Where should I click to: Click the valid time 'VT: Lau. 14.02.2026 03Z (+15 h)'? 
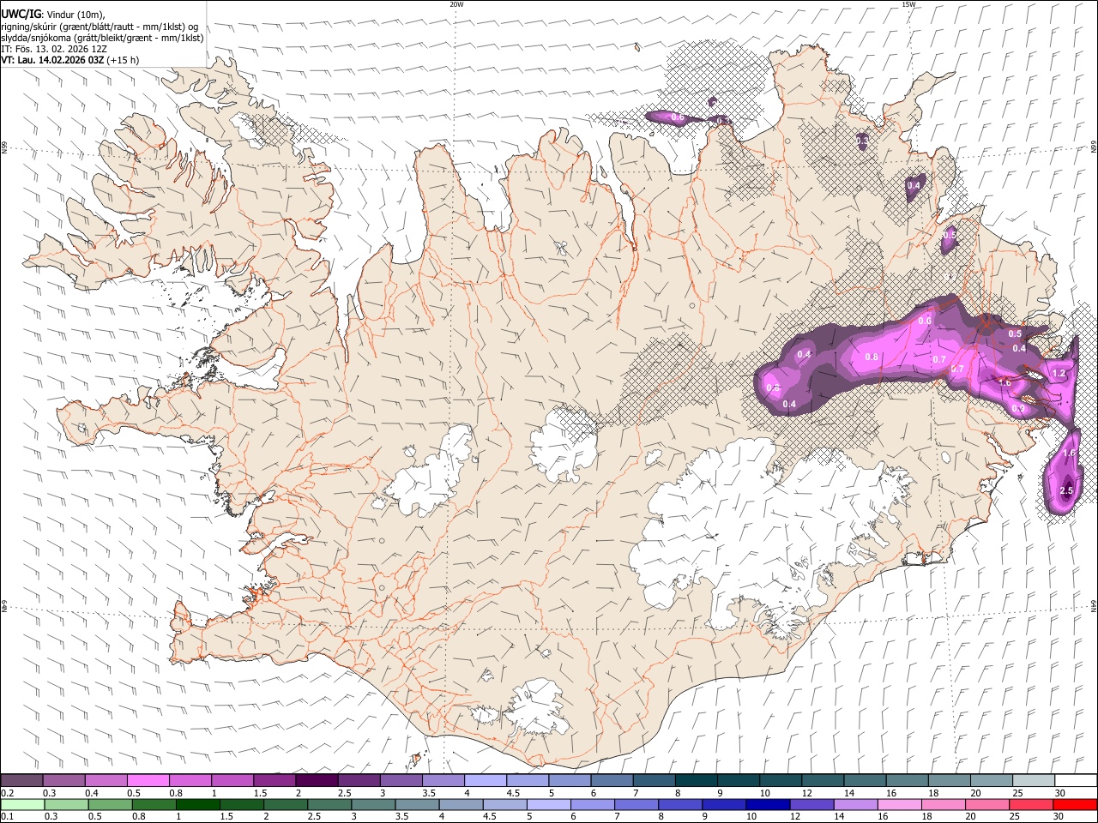tap(69, 61)
